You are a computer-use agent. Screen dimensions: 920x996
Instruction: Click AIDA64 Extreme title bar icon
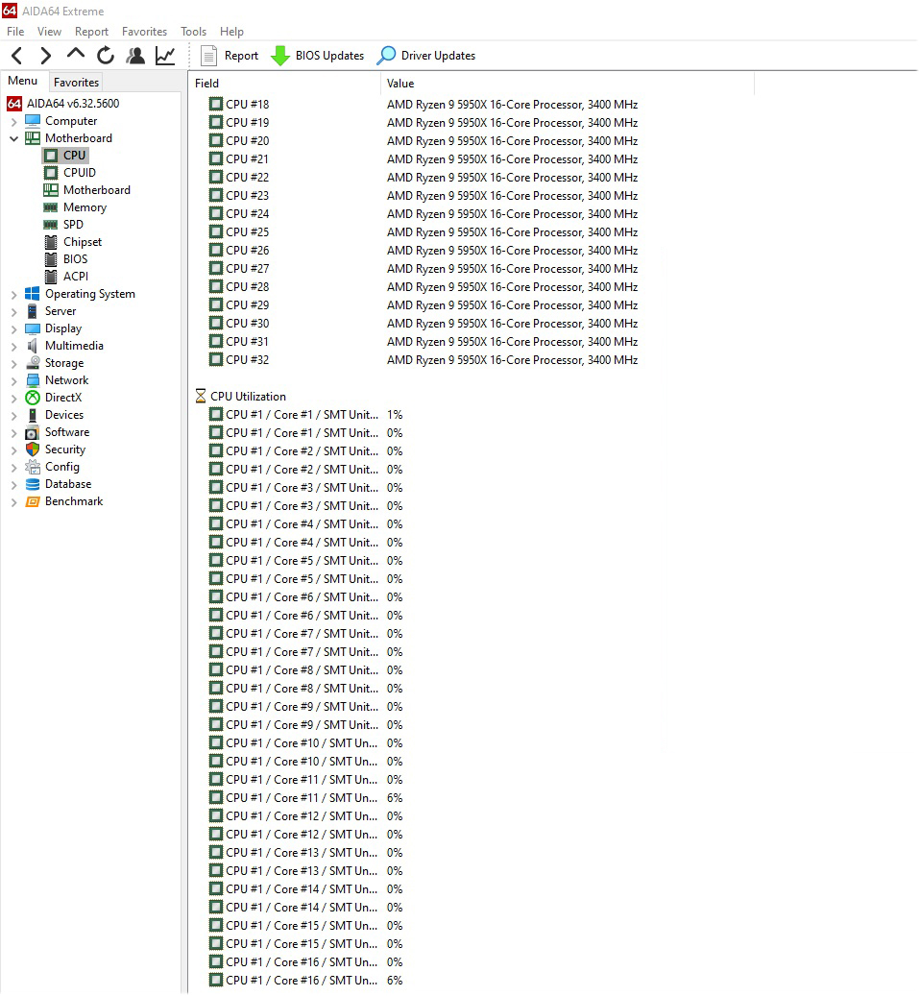10,11
